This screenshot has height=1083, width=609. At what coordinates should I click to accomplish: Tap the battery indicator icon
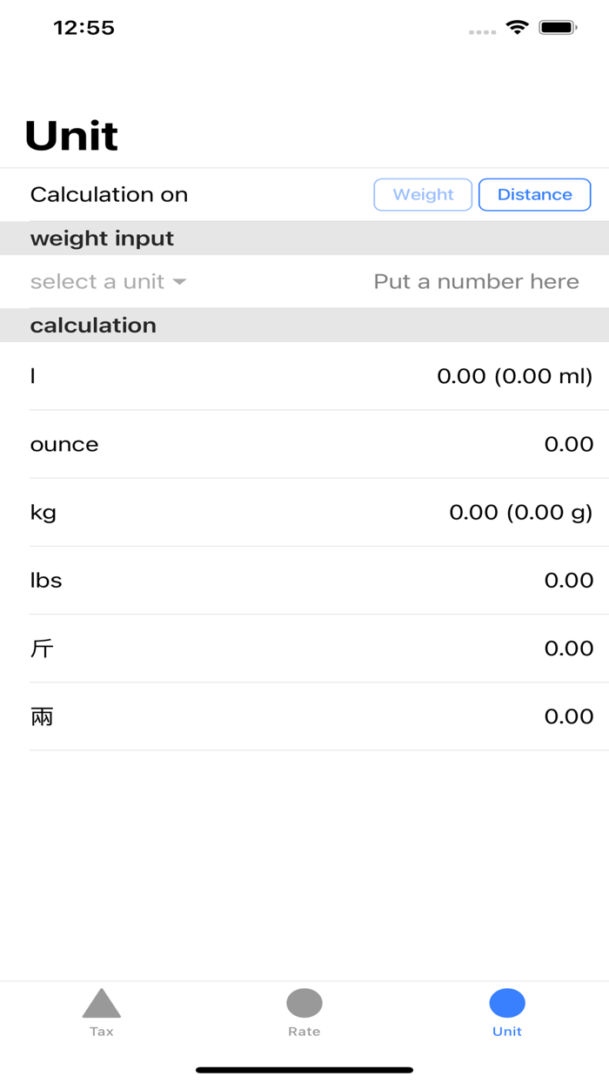point(558,28)
